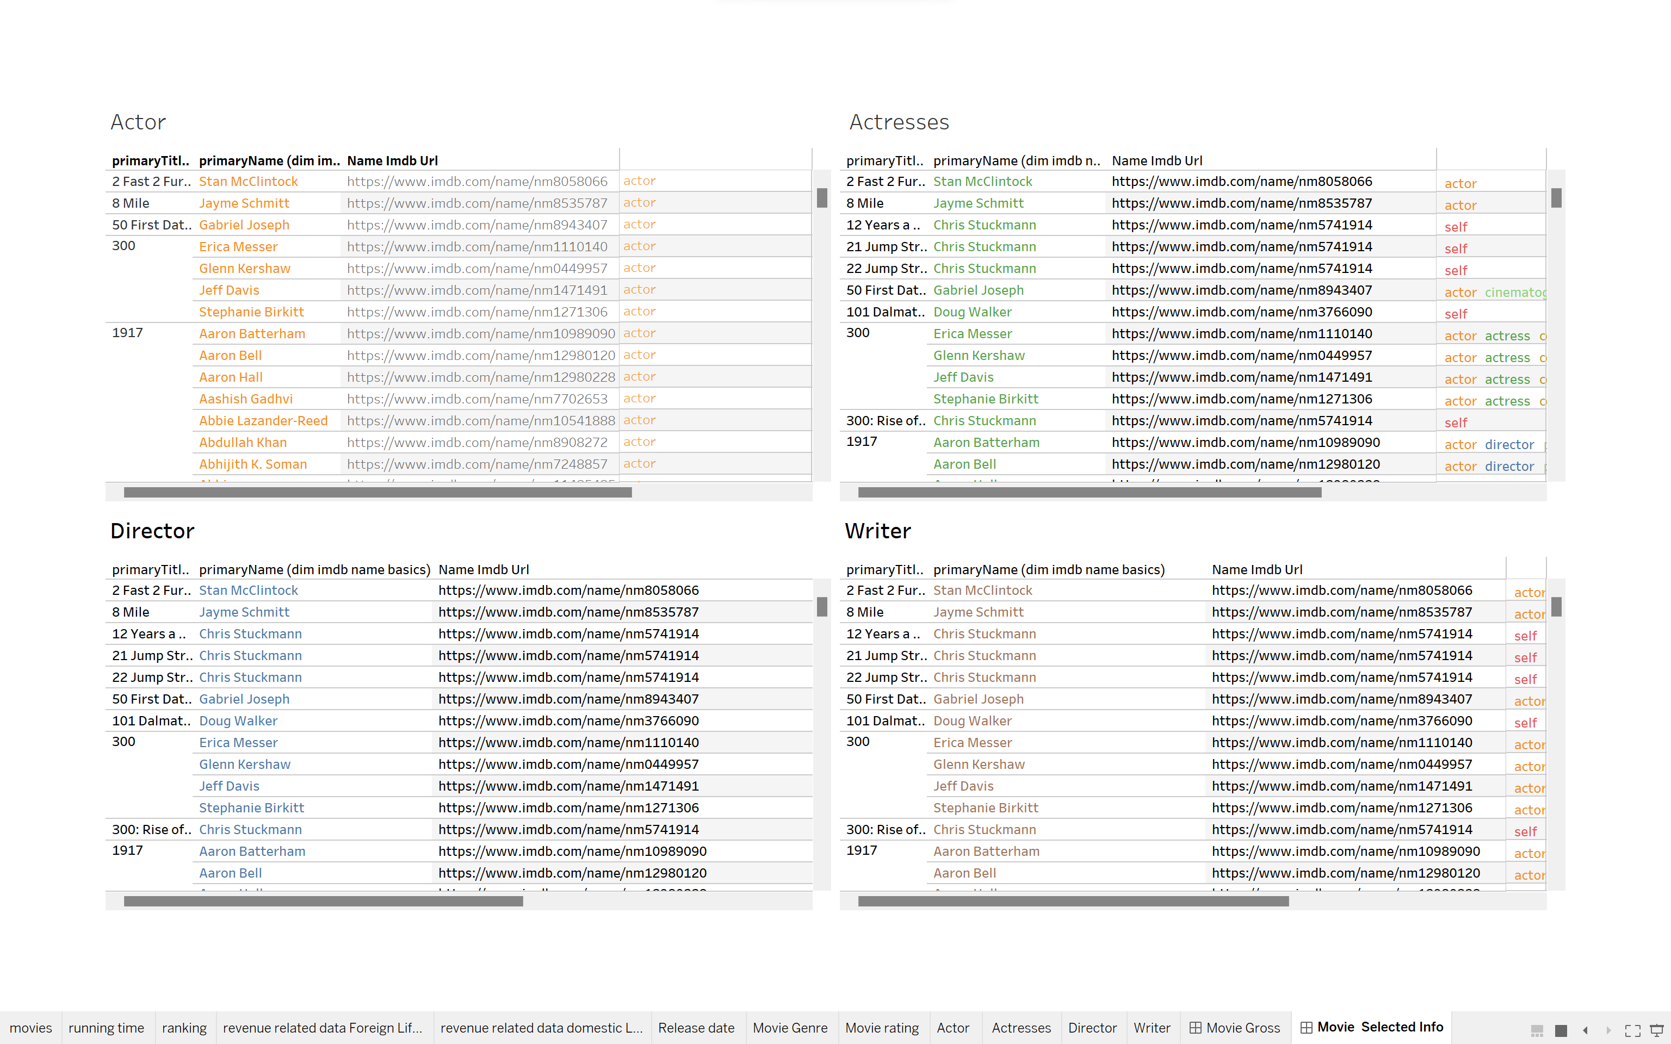Screen dimensions: 1671x1044
Task: Click Chris Stuckmann for 12 Years in Director
Action: [250, 633]
